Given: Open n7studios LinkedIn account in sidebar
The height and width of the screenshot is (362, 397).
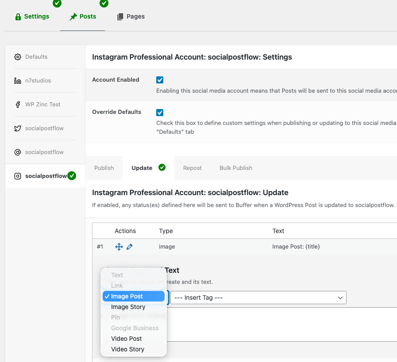Looking at the screenshot, I should point(45,81).
